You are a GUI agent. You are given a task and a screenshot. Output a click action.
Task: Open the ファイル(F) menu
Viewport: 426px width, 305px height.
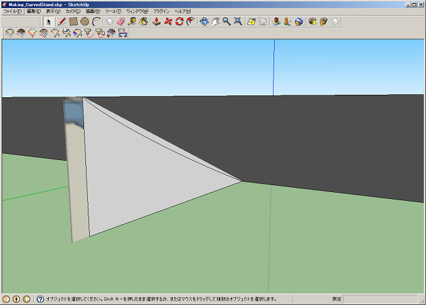[x=13, y=11]
